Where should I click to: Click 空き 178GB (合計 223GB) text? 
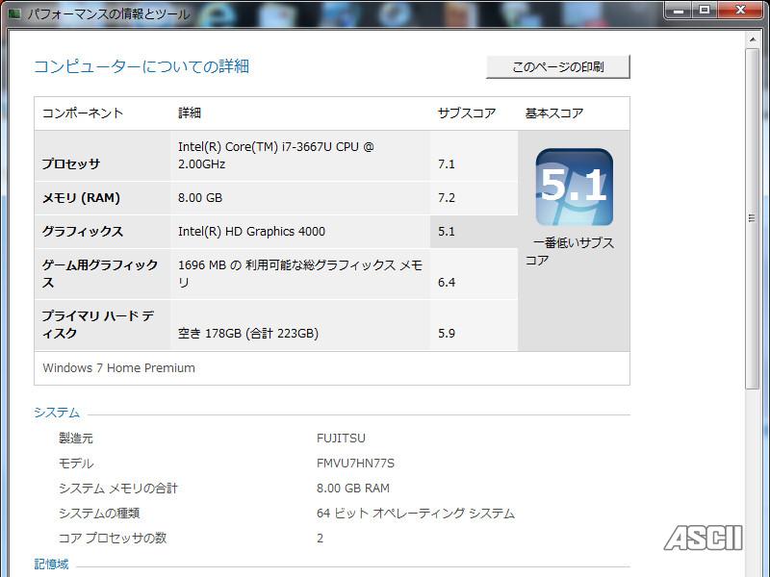pos(248,333)
